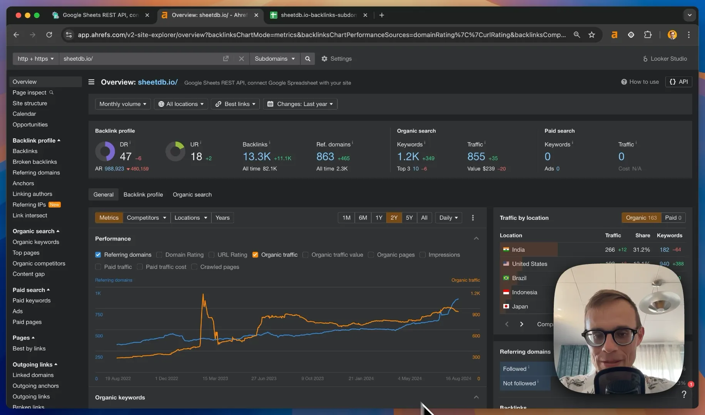705x415 pixels.
Task: Click the How to use link
Action: tap(640, 82)
